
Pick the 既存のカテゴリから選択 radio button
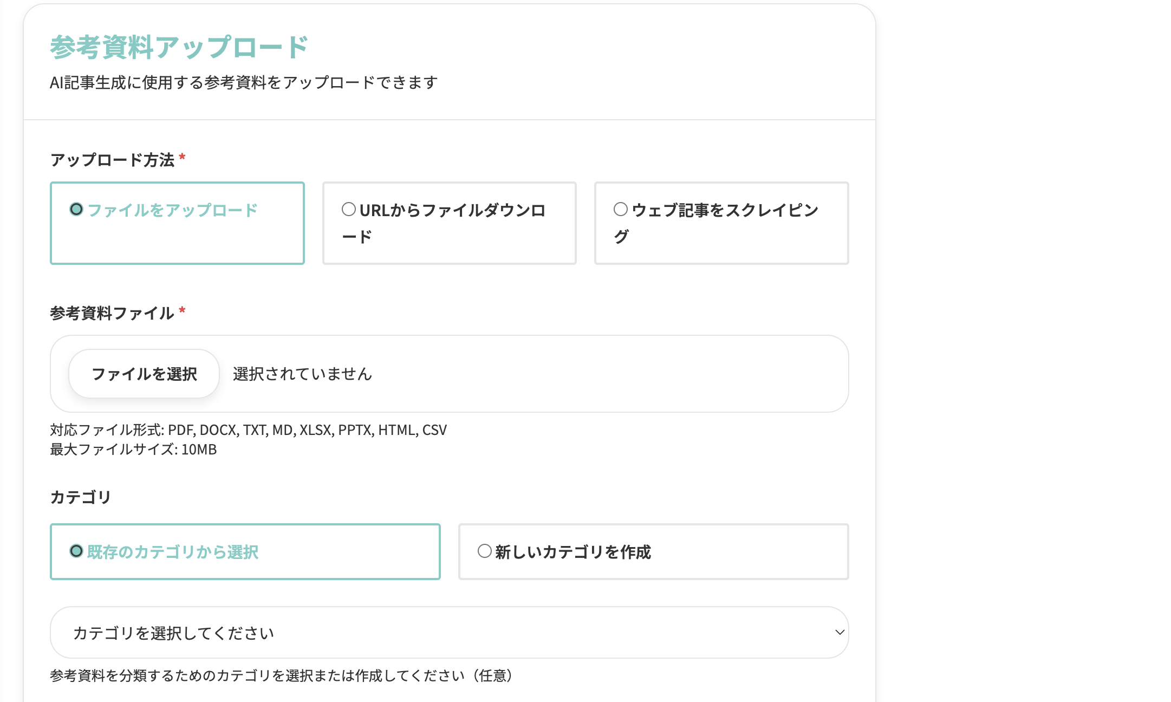pyautogui.click(x=76, y=551)
